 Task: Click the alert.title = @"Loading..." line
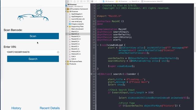coord(126,79)
